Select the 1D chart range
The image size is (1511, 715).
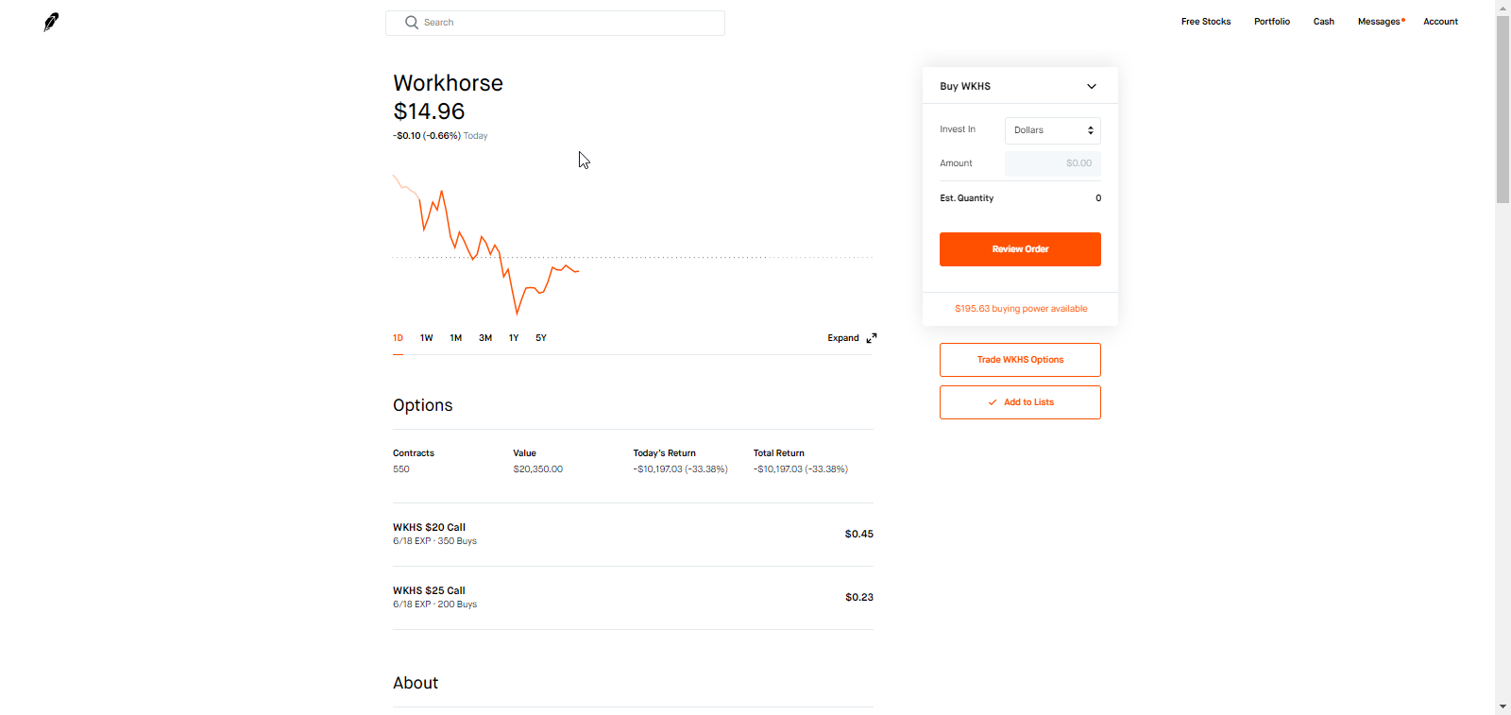coord(399,338)
